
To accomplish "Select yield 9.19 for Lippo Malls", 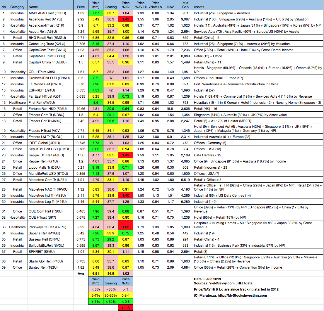I will tap(96, 167).
